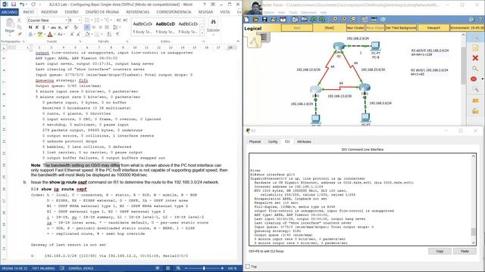Collapse the Word ribbon chevron
This screenshot has height=272, width=485.
pyautogui.click(x=238, y=41)
